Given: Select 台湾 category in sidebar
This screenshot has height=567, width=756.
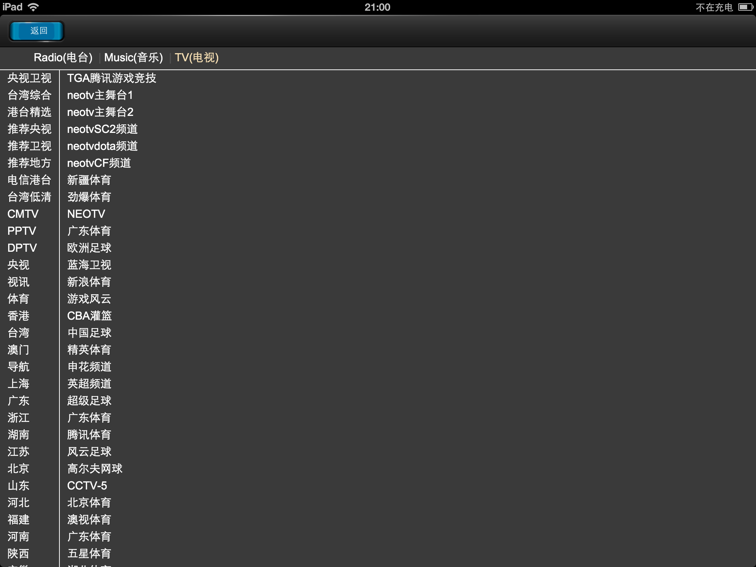Looking at the screenshot, I should click(18, 333).
